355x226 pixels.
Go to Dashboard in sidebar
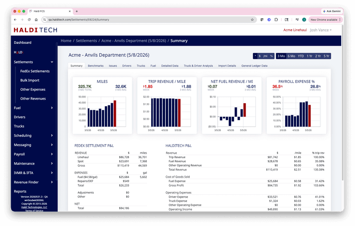23,43
